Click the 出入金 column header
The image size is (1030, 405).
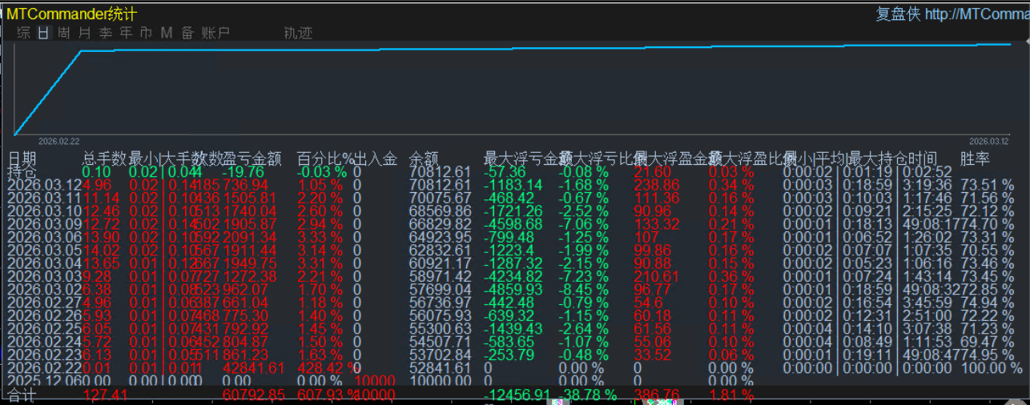pos(376,158)
